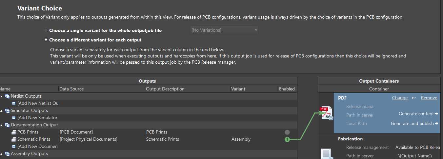Click the Change link for PDF container
The height and width of the screenshot is (159, 443).
400,98
